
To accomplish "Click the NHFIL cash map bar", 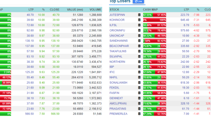I will click(x=154, y=77).
